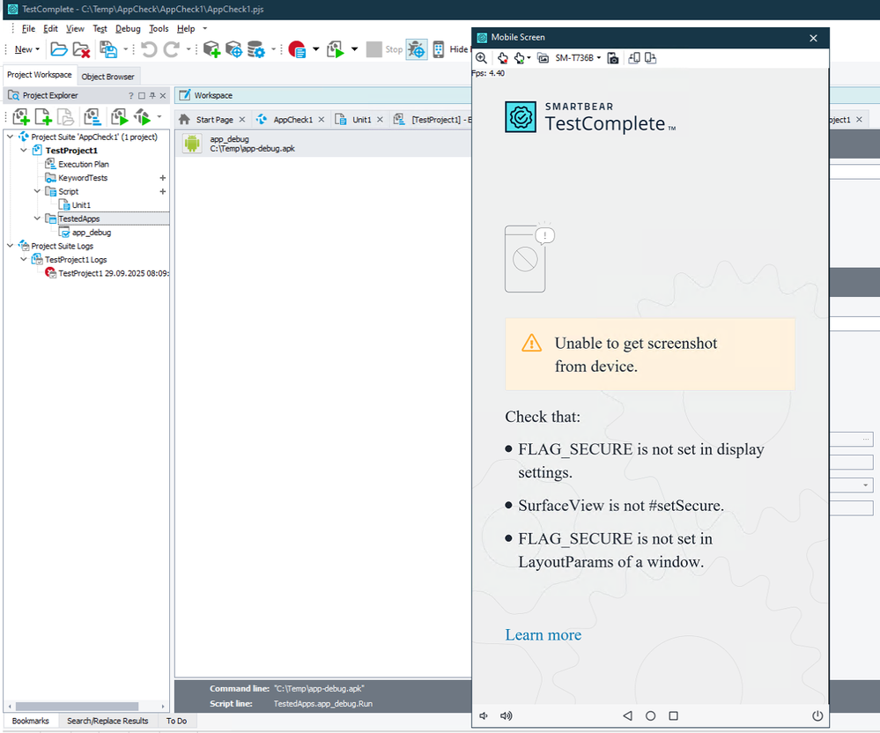The height and width of the screenshot is (733, 880).
Task: Click the volume up speaker icon
Action: pyautogui.click(x=506, y=716)
